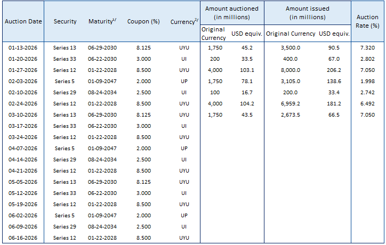Select the 7.320 auction rate cell
The width and height of the screenshot is (386, 245).
[x=367, y=47]
